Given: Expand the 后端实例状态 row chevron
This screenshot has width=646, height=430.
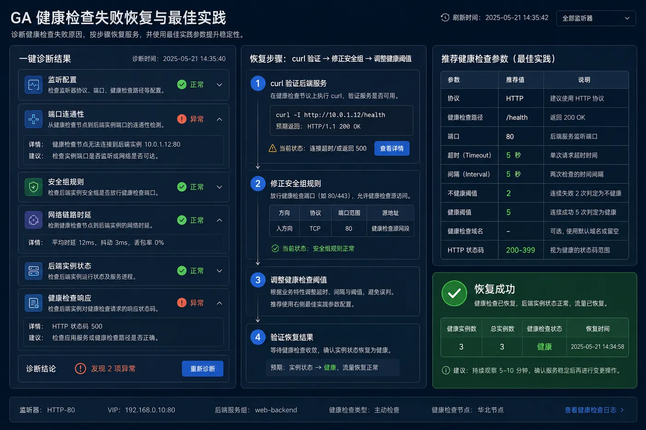Looking at the screenshot, I should 220,271.
